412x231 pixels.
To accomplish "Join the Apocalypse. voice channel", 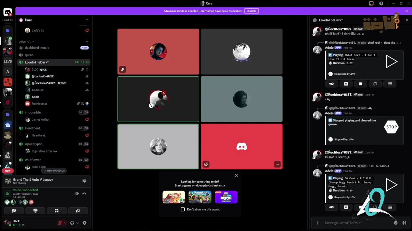I will point(54,144).
